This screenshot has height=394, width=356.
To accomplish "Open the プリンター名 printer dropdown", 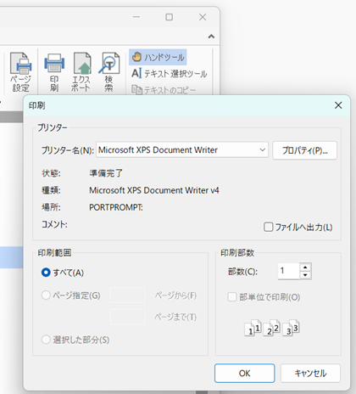I will [x=182, y=150].
